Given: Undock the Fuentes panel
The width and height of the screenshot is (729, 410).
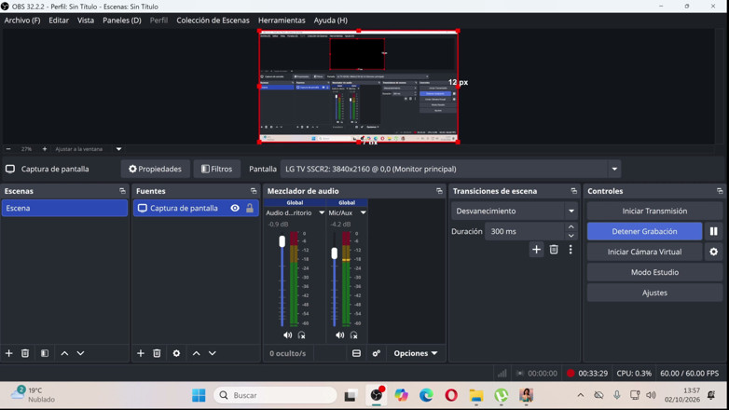Looking at the screenshot, I should click(254, 191).
